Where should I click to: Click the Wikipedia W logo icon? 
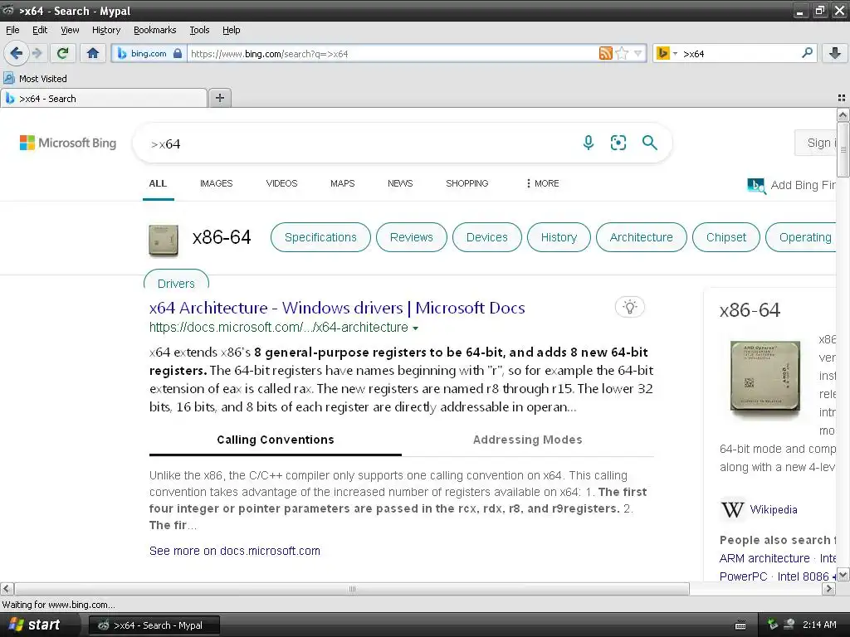[x=732, y=510]
